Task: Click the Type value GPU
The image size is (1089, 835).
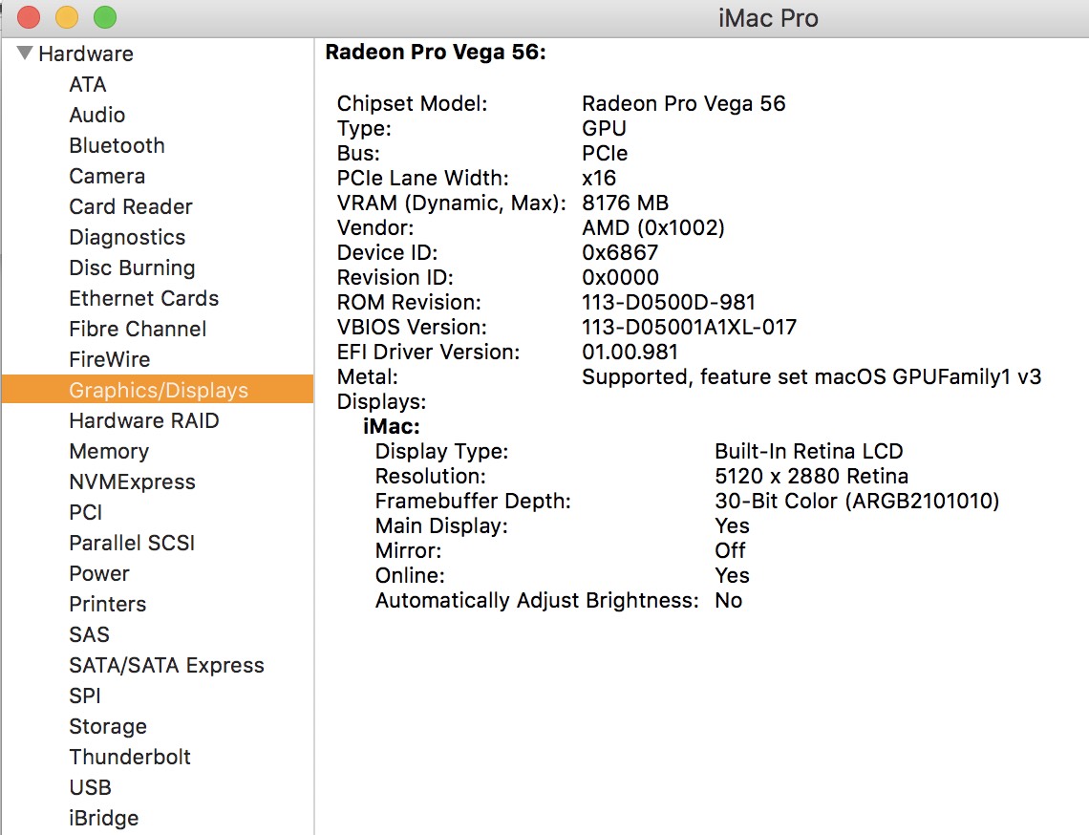Action: tap(605, 128)
